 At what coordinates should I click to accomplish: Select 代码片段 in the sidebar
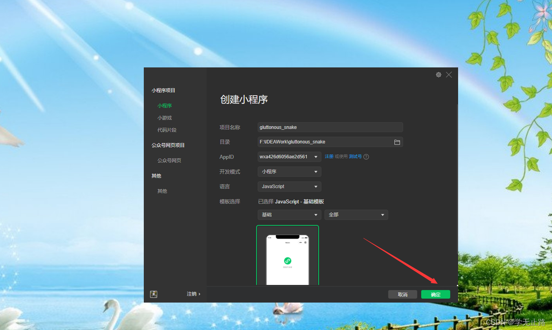coord(167,130)
